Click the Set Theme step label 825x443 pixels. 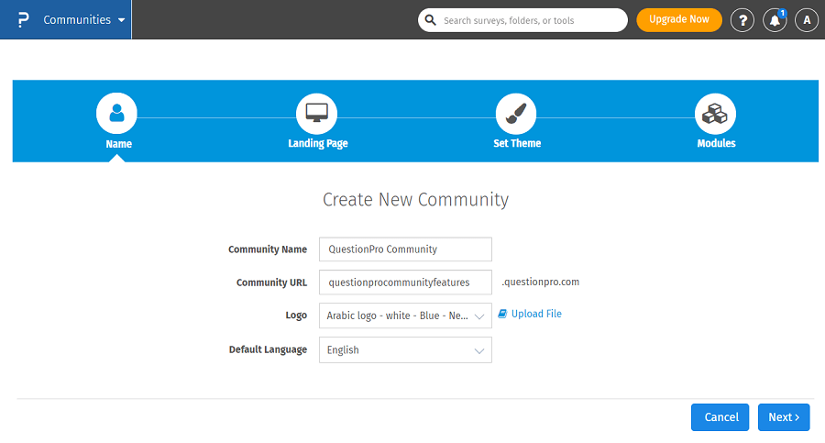pyautogui.click(x=517, y=144)
